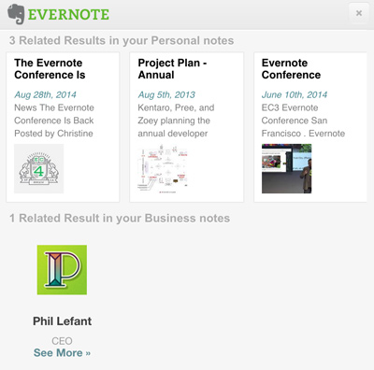Click the Evernote elephant logo icon
Viewport: 374px width, 370px height.
pyautogui.click(x=16, y=14)
